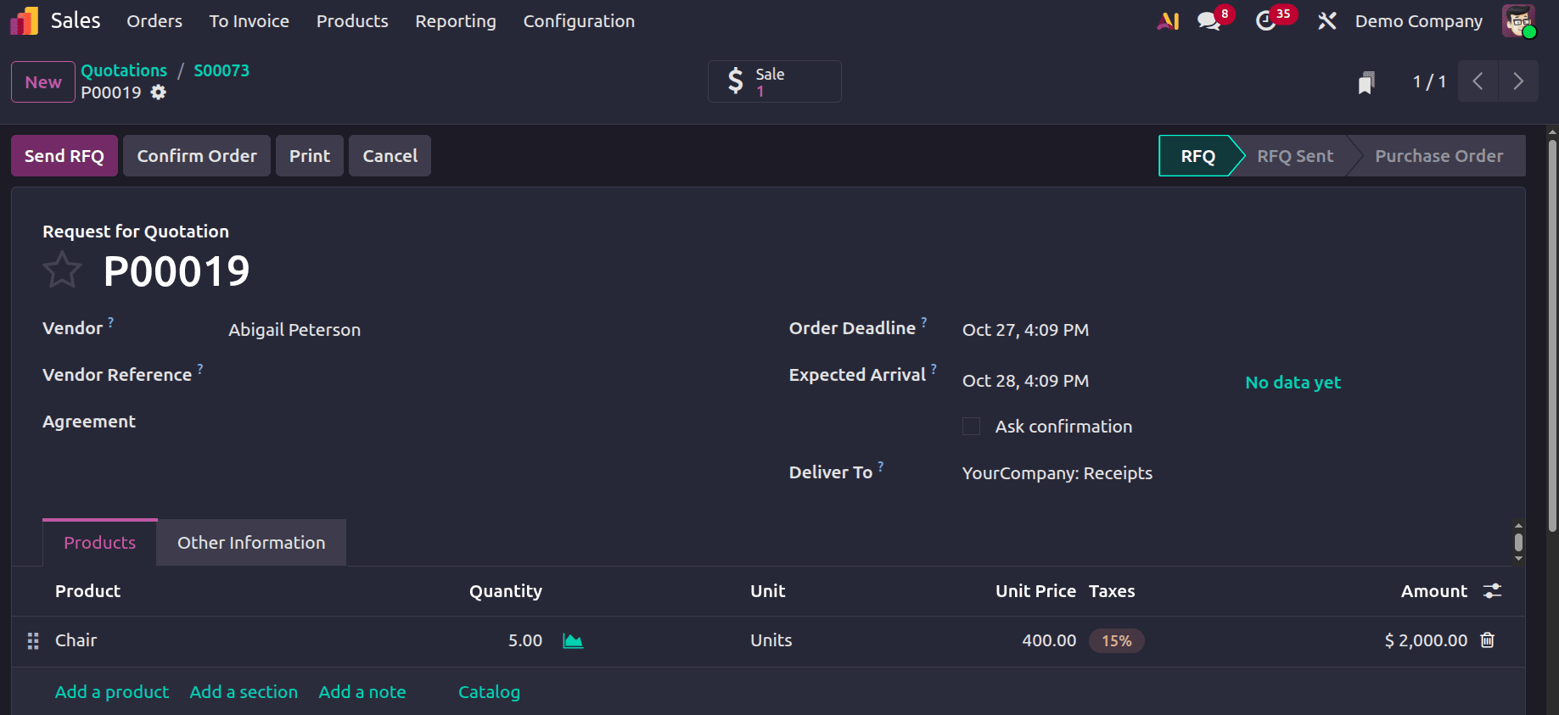Screen dimensions: 1559x715
Task: Open the activities clock icon
Action: [x=1266, y=21]
